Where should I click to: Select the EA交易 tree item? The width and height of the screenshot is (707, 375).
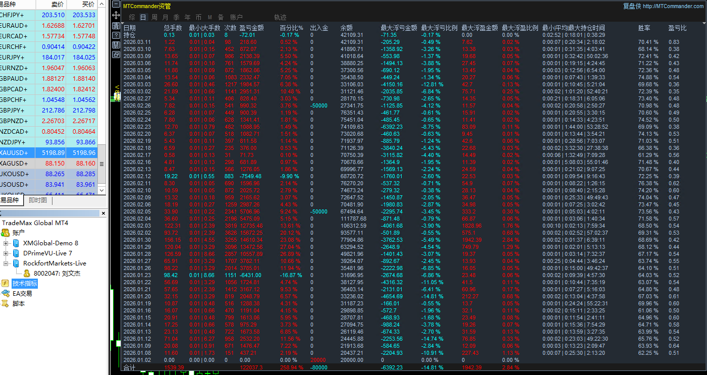[22, 294]
